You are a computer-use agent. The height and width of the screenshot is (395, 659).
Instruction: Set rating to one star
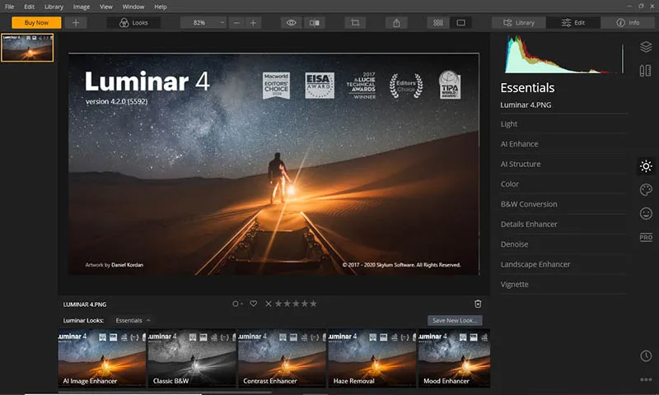coord(278,304)
